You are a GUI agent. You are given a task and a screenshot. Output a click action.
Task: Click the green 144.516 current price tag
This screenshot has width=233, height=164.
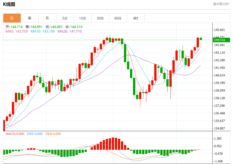pyautogui.click(x=221, y=40)
